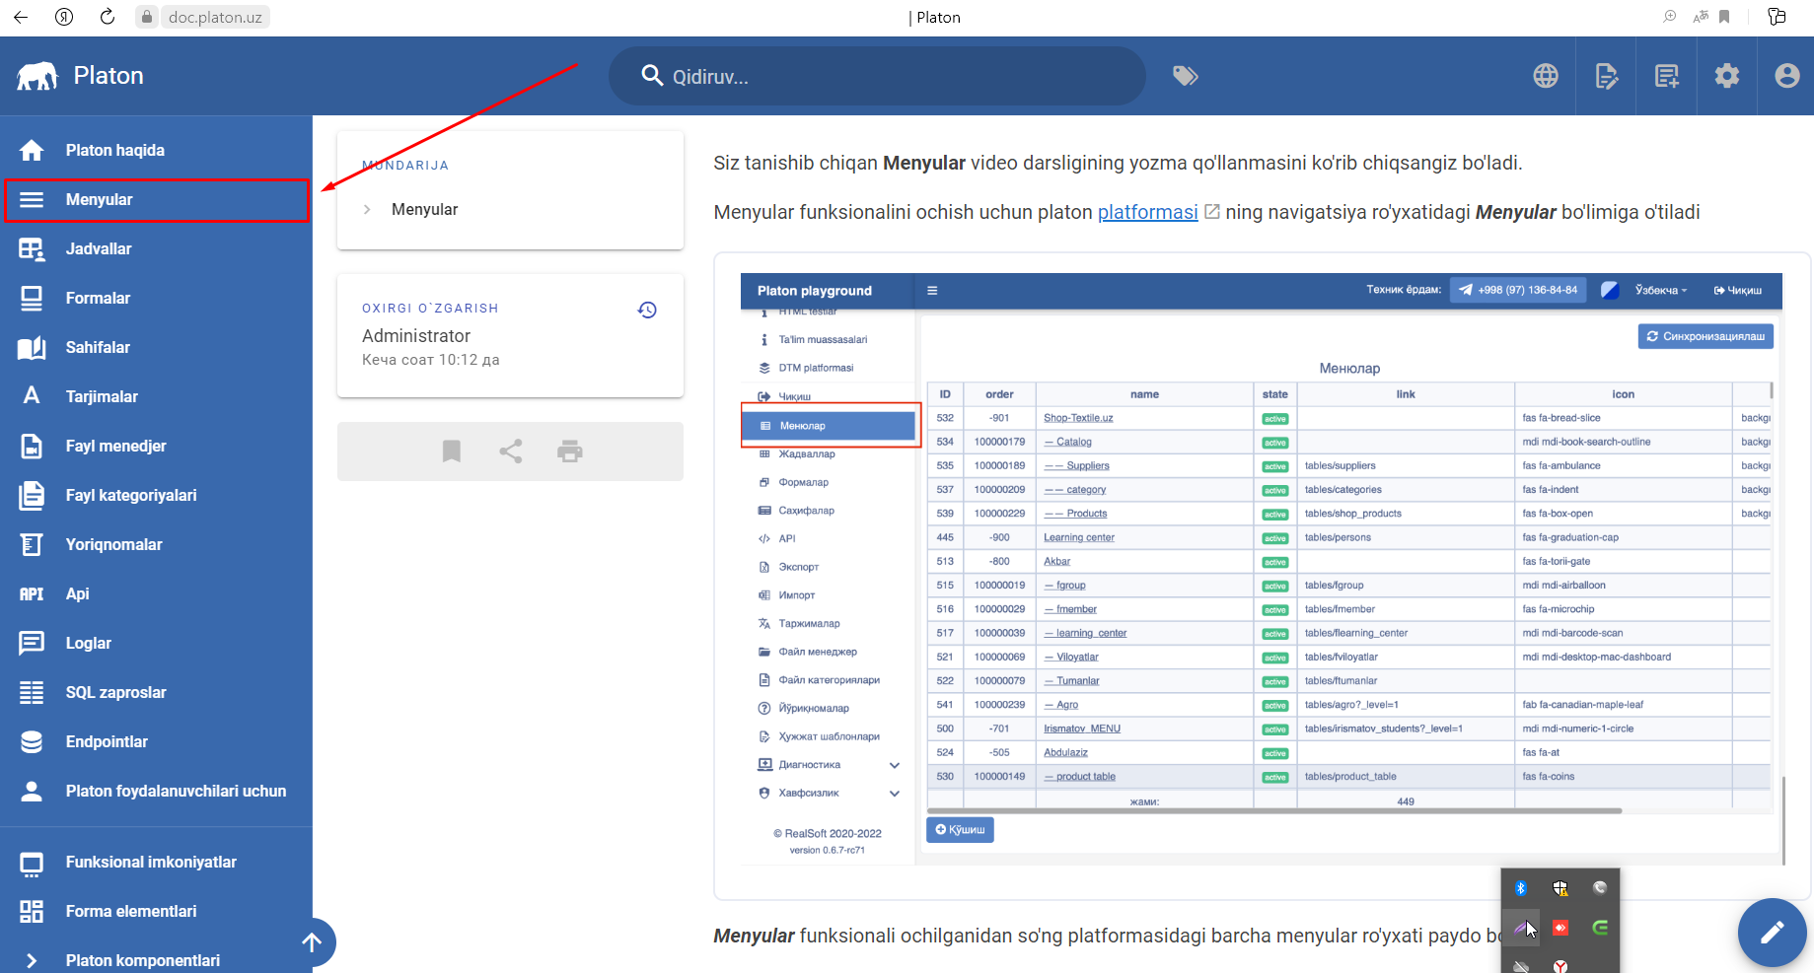Open the Jadvallar section
Screen dimensions: 1814x973
(x=156, y=248)
